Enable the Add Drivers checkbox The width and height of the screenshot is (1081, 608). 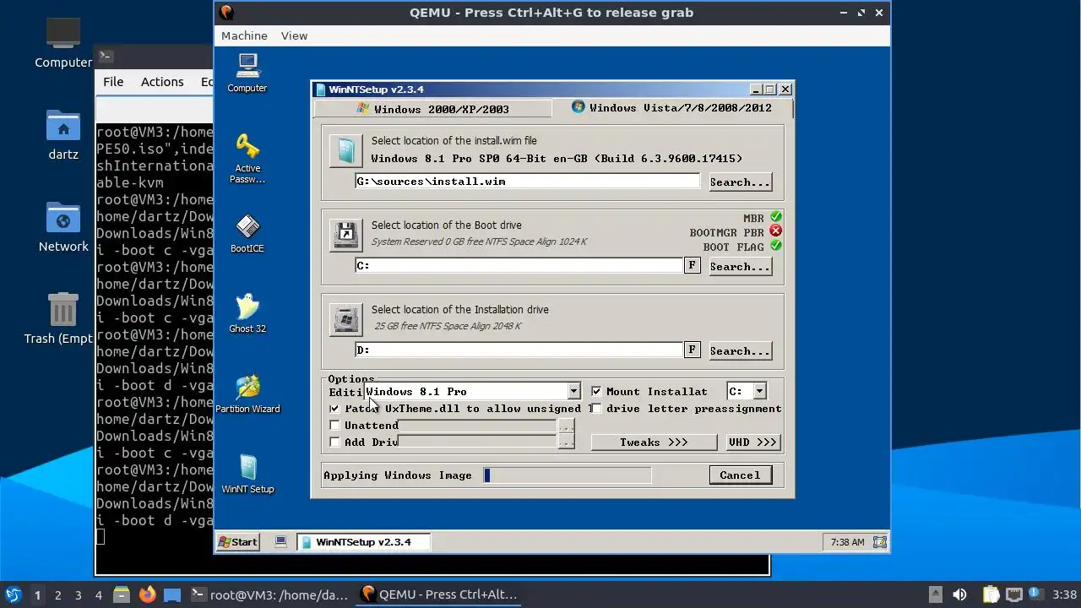click(x=334, y=442)
